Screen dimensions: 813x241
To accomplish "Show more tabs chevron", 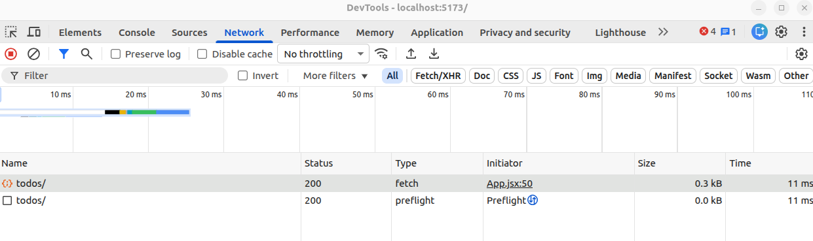I will click(664, 32).
